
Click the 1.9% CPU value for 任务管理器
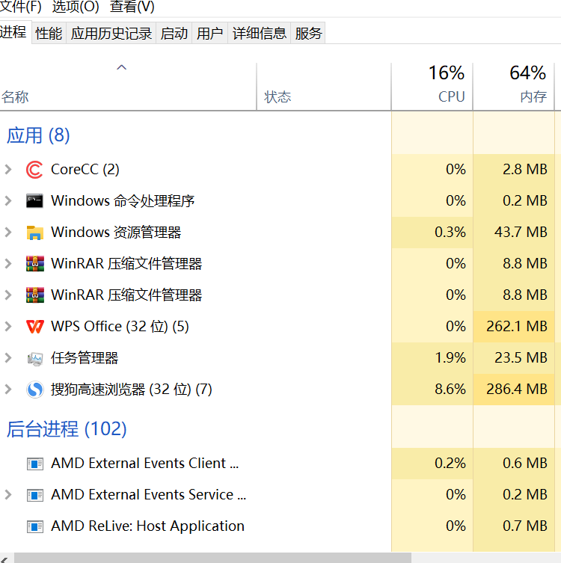click(450, 358)
